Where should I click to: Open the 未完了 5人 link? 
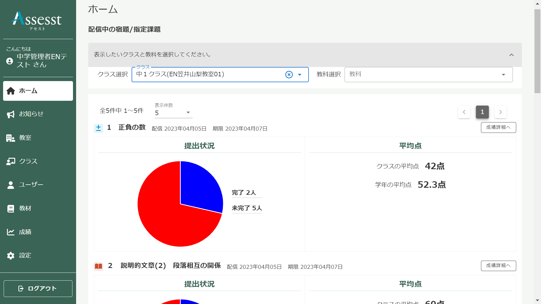pos(247,208)
